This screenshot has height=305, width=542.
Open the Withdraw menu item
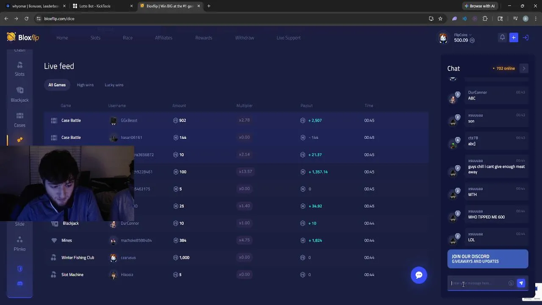pos(244,38)
